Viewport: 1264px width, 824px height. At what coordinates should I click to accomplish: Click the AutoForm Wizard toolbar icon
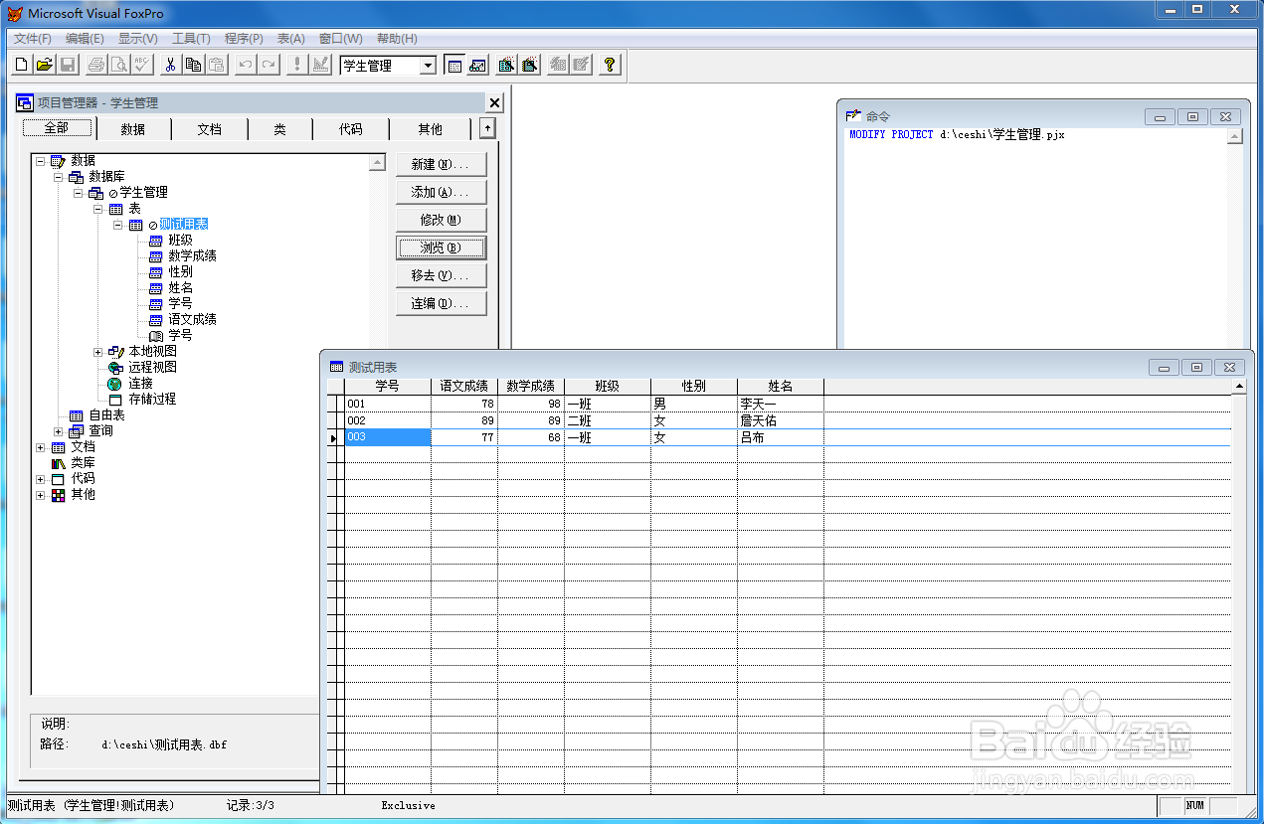pyautogui.click(x=558, y=66)
